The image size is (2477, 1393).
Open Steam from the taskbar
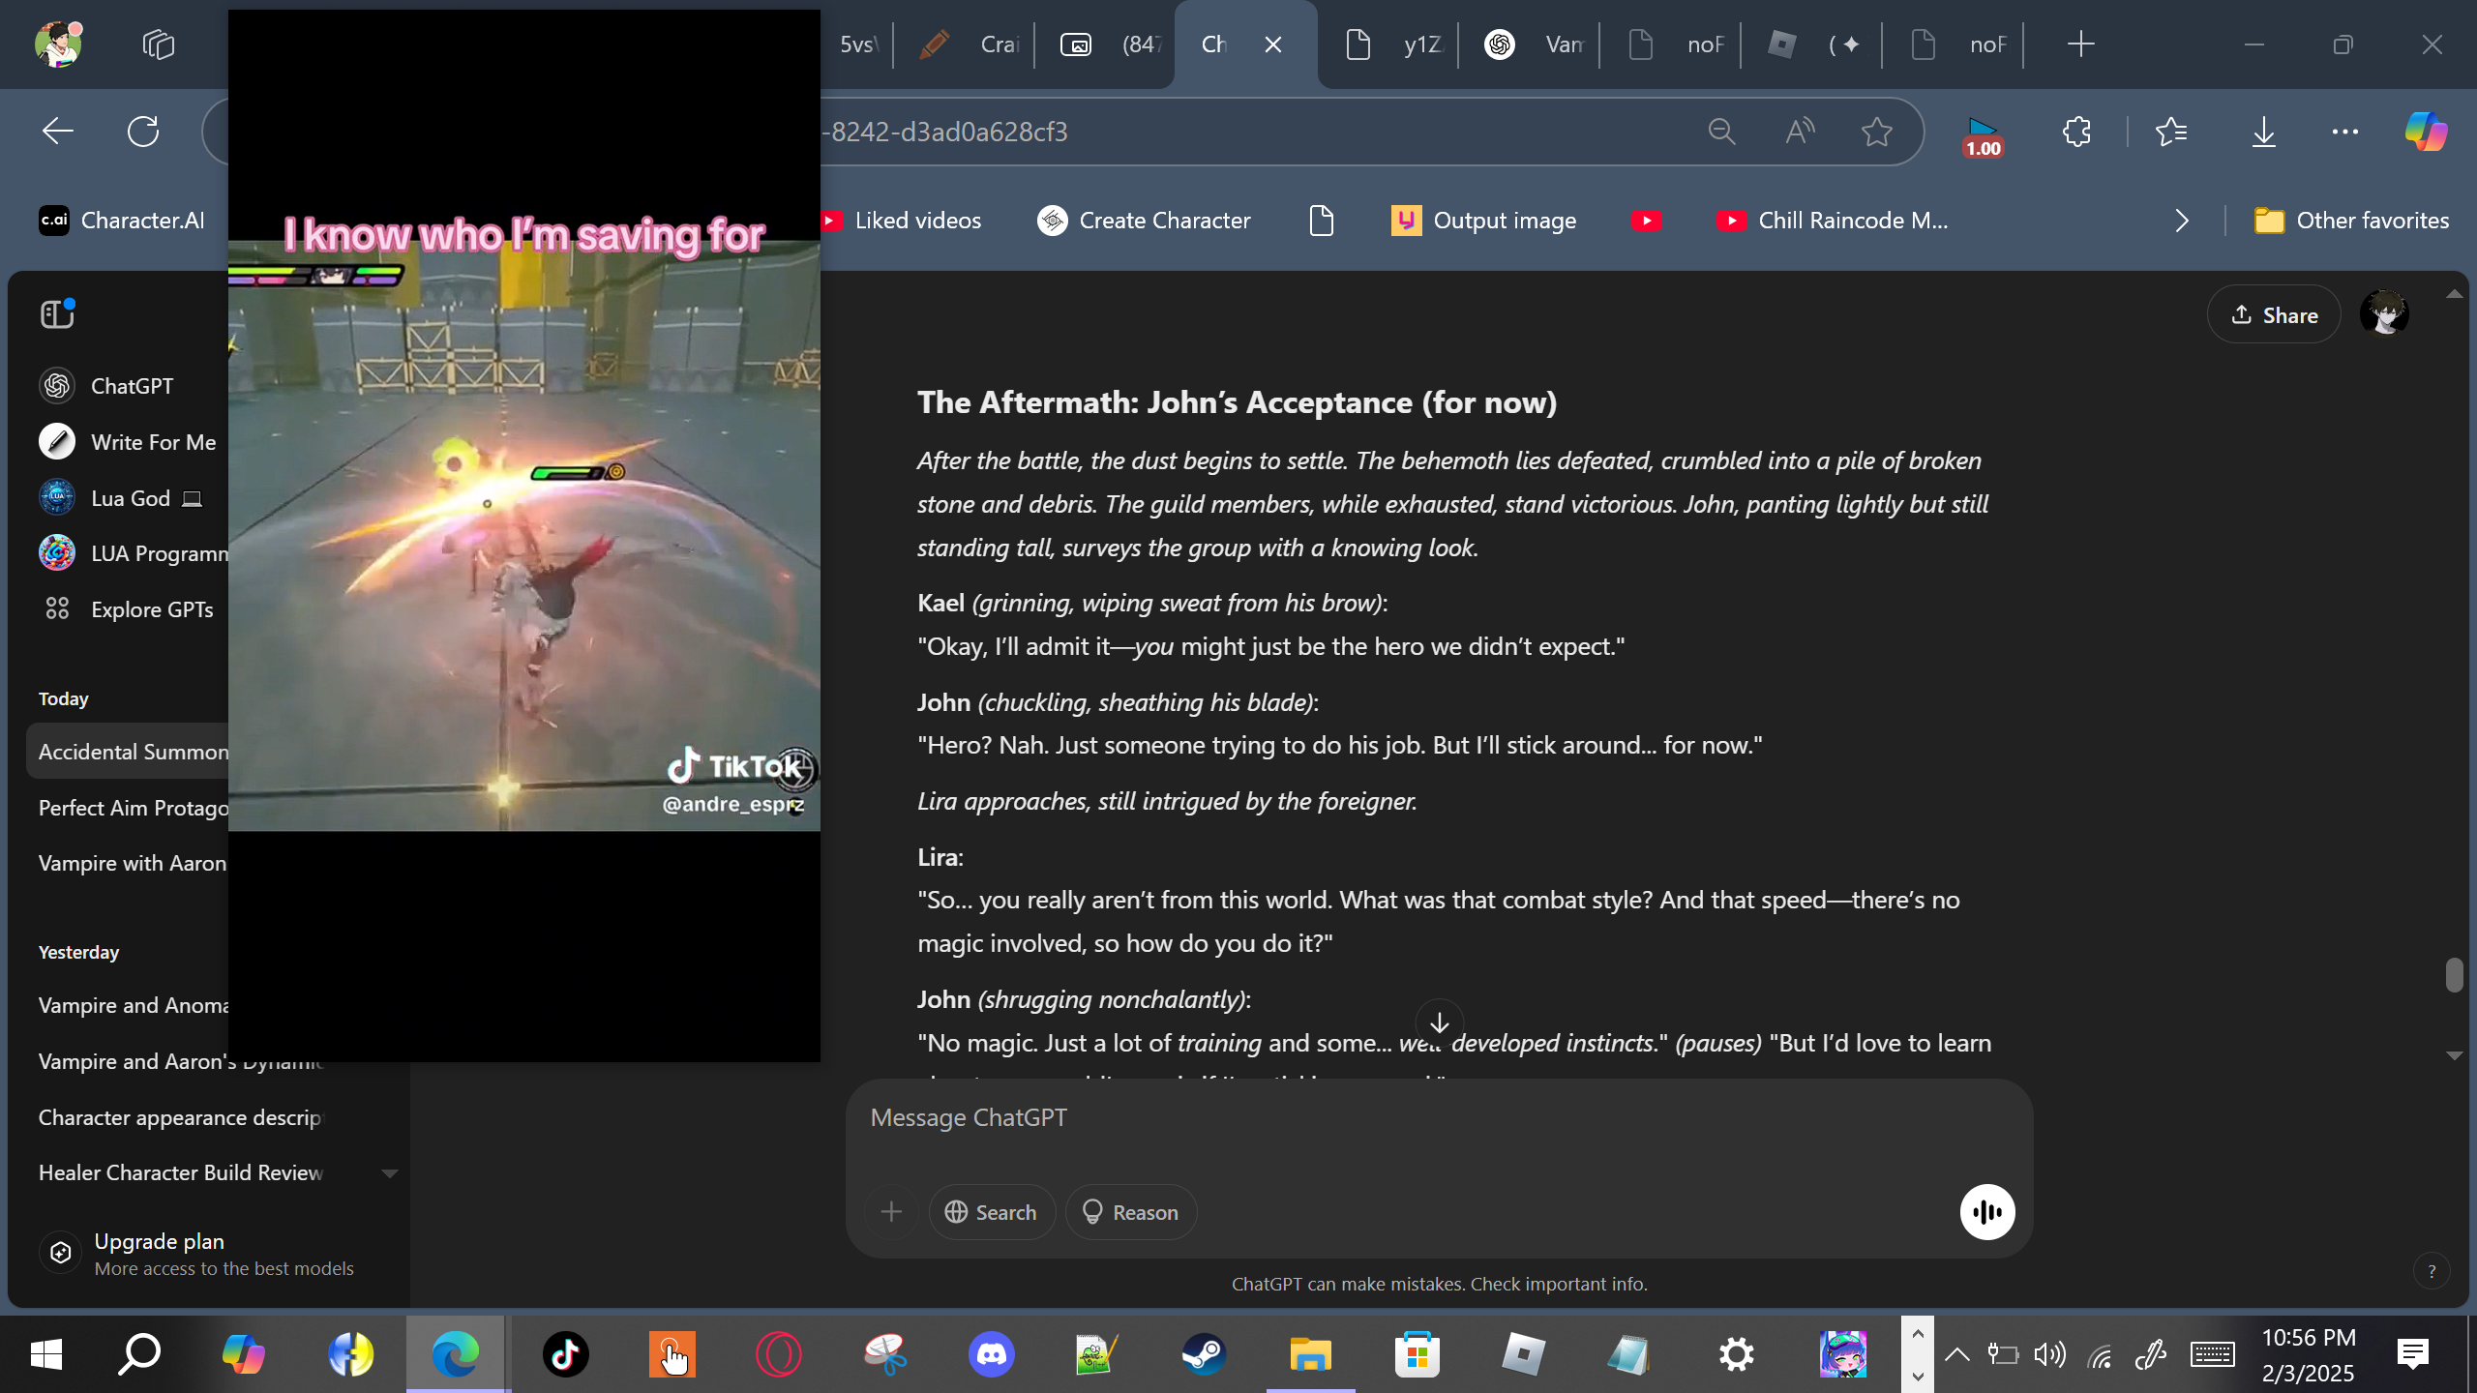point(1205,1354)
